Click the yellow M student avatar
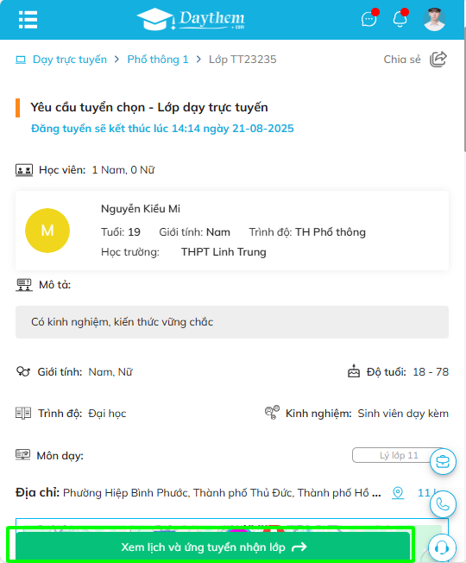 coord(47,231)
